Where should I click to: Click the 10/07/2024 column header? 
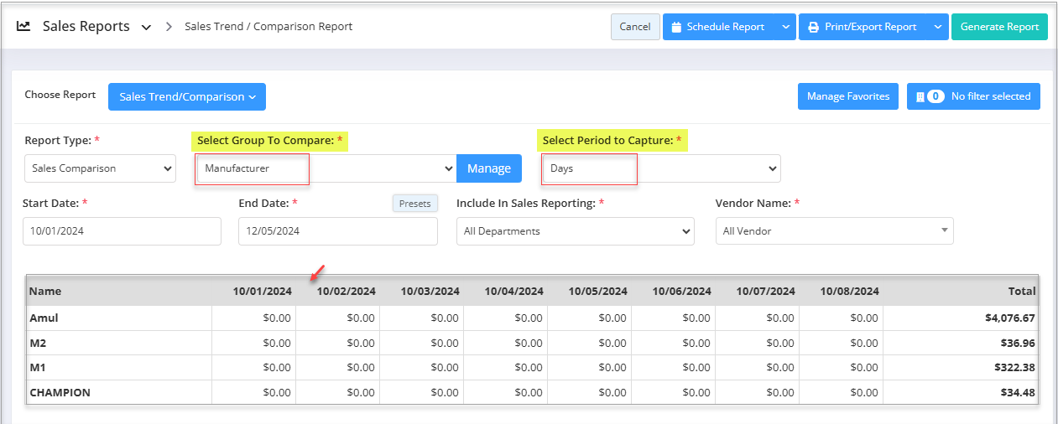click(x=766, y=292)
